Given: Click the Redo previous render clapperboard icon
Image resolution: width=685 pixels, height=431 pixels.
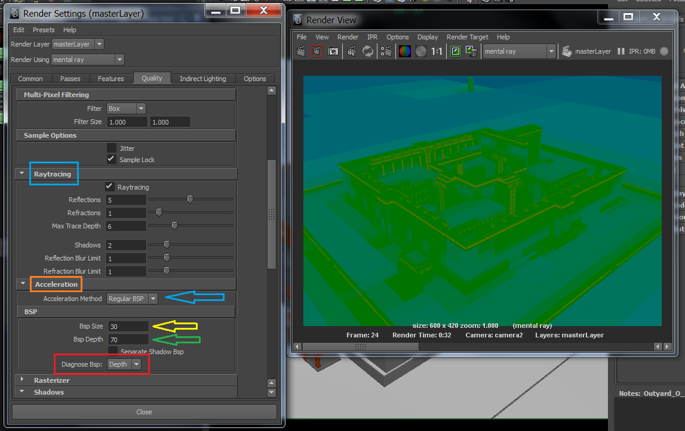Looking at the screenshot, I should (x=302, y=51).
